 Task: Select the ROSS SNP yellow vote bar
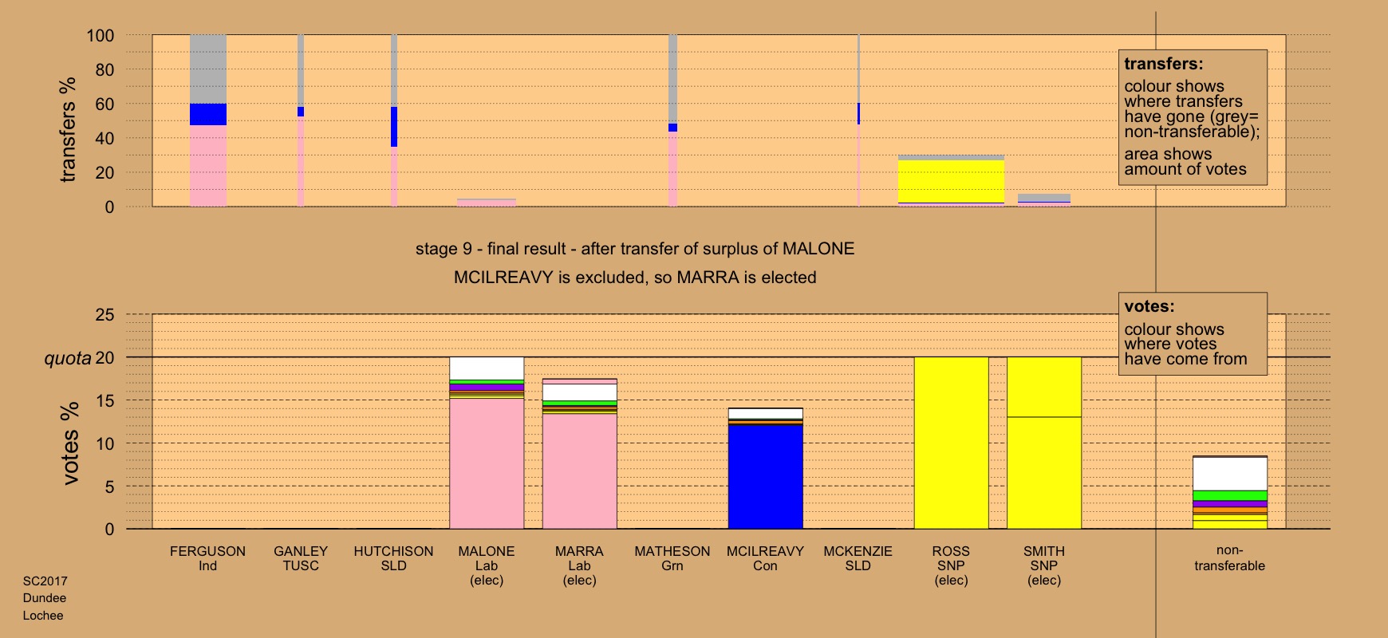(951, 443)
